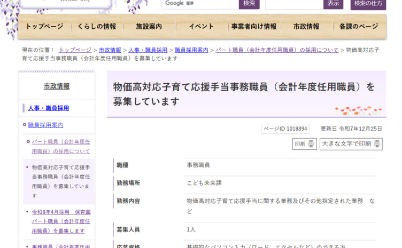Click the 表示 button at top
The height and width of the screenshot is (248, 402).
click(333, 4)
